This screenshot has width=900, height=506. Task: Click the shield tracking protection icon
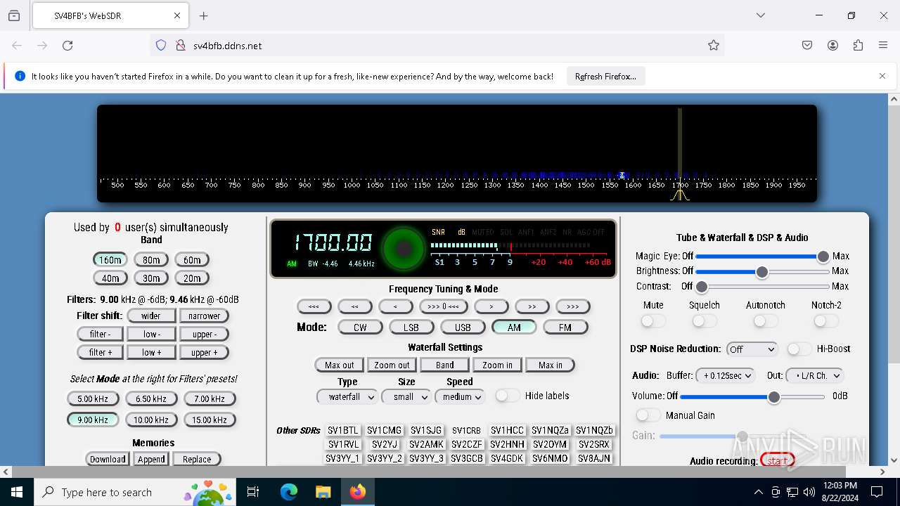point(161,46)
